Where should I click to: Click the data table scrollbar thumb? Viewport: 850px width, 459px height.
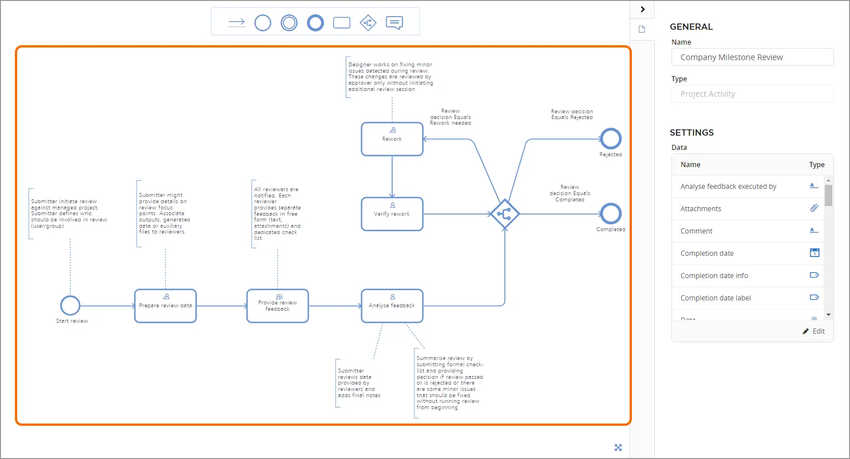point(829,195)
